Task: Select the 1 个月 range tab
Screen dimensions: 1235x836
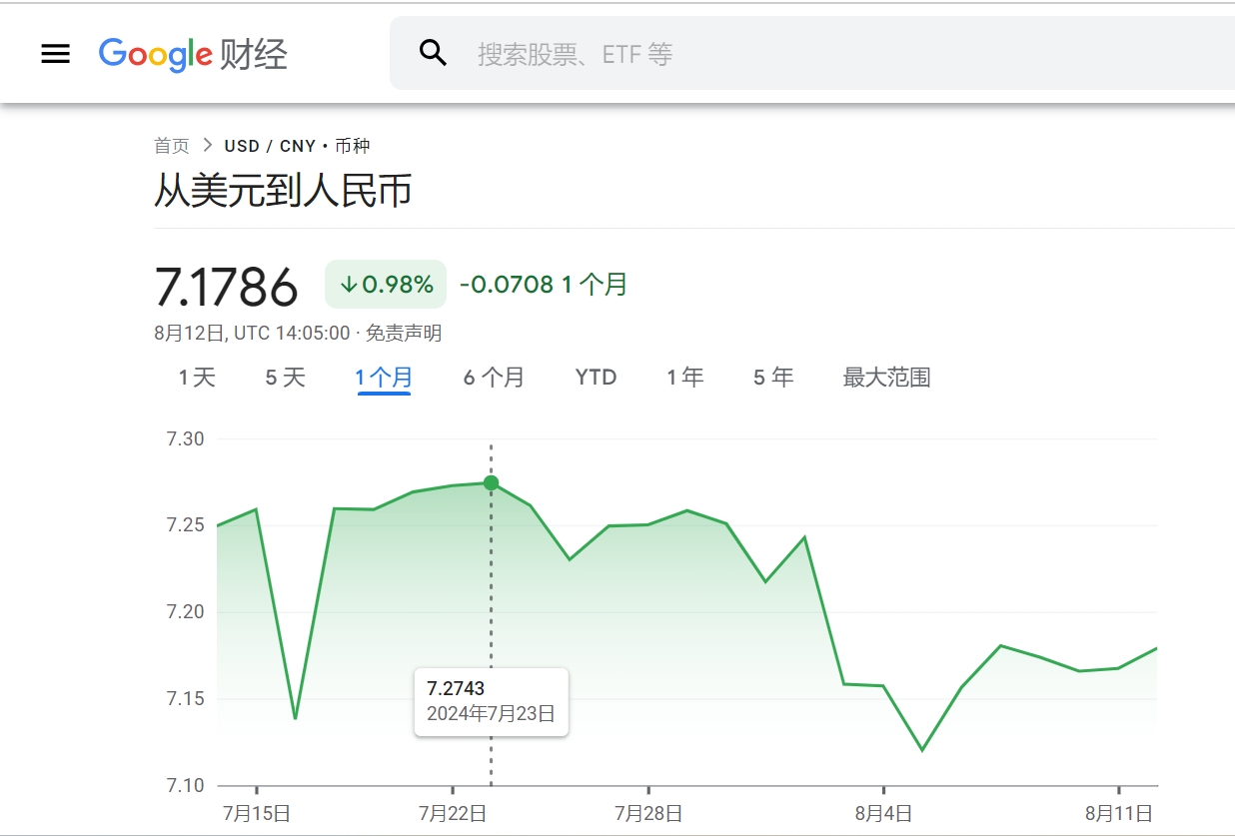Action: (x=384, y=378)
